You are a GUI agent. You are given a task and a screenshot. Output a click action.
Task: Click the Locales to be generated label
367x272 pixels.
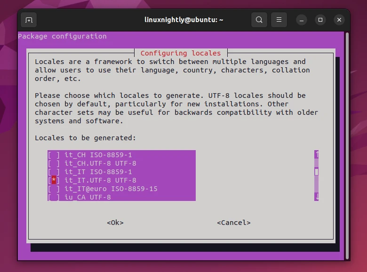(85, 138)
